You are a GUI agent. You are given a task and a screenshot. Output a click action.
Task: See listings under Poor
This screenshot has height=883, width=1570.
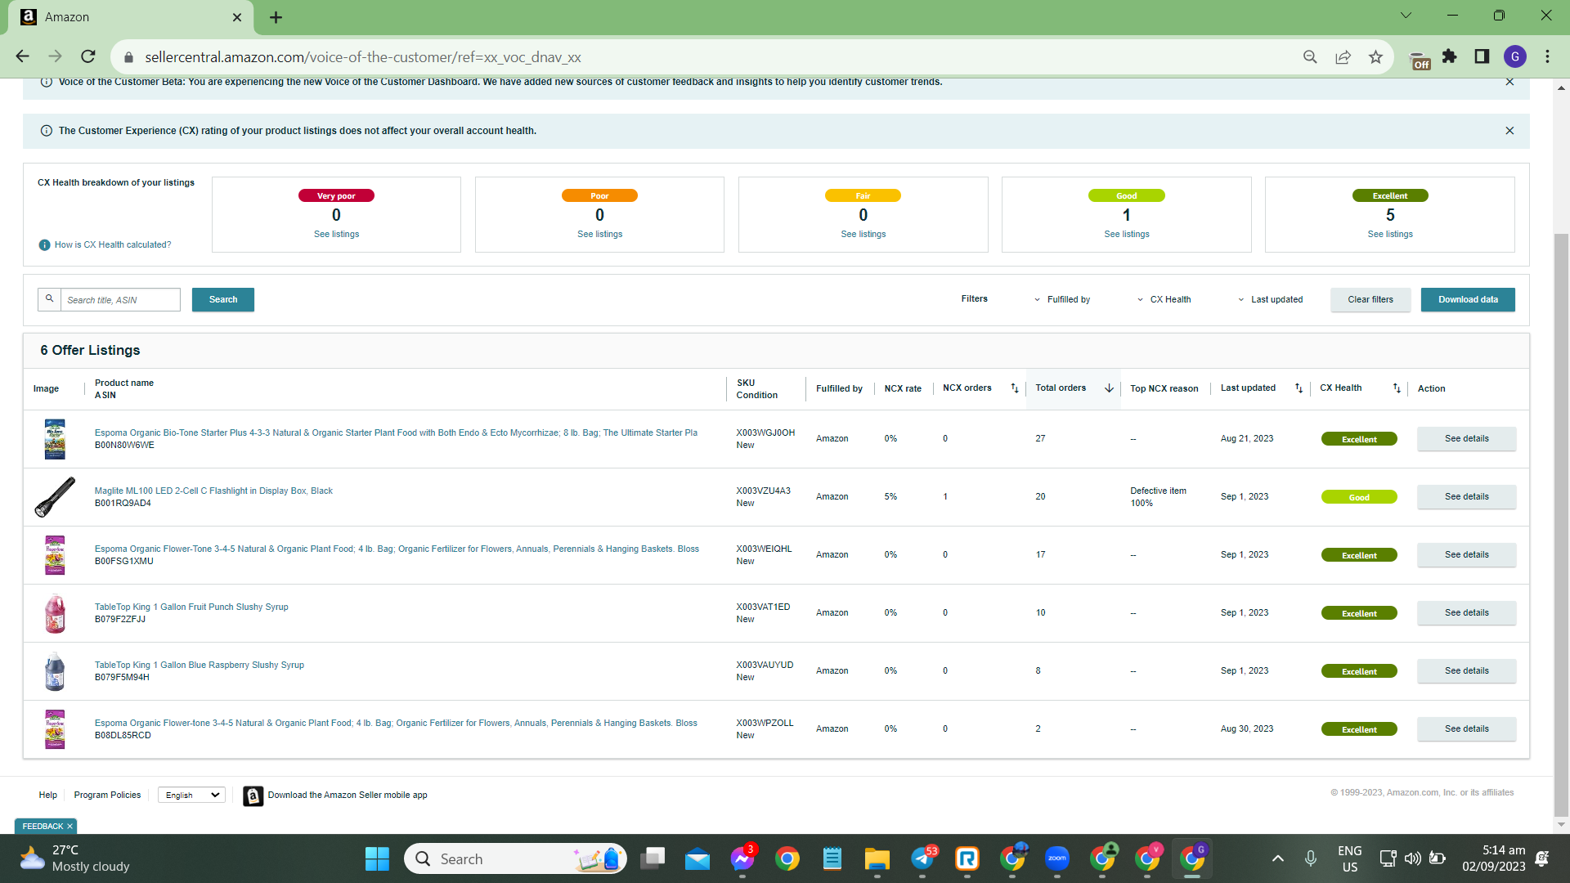click(x=599, y=235)
